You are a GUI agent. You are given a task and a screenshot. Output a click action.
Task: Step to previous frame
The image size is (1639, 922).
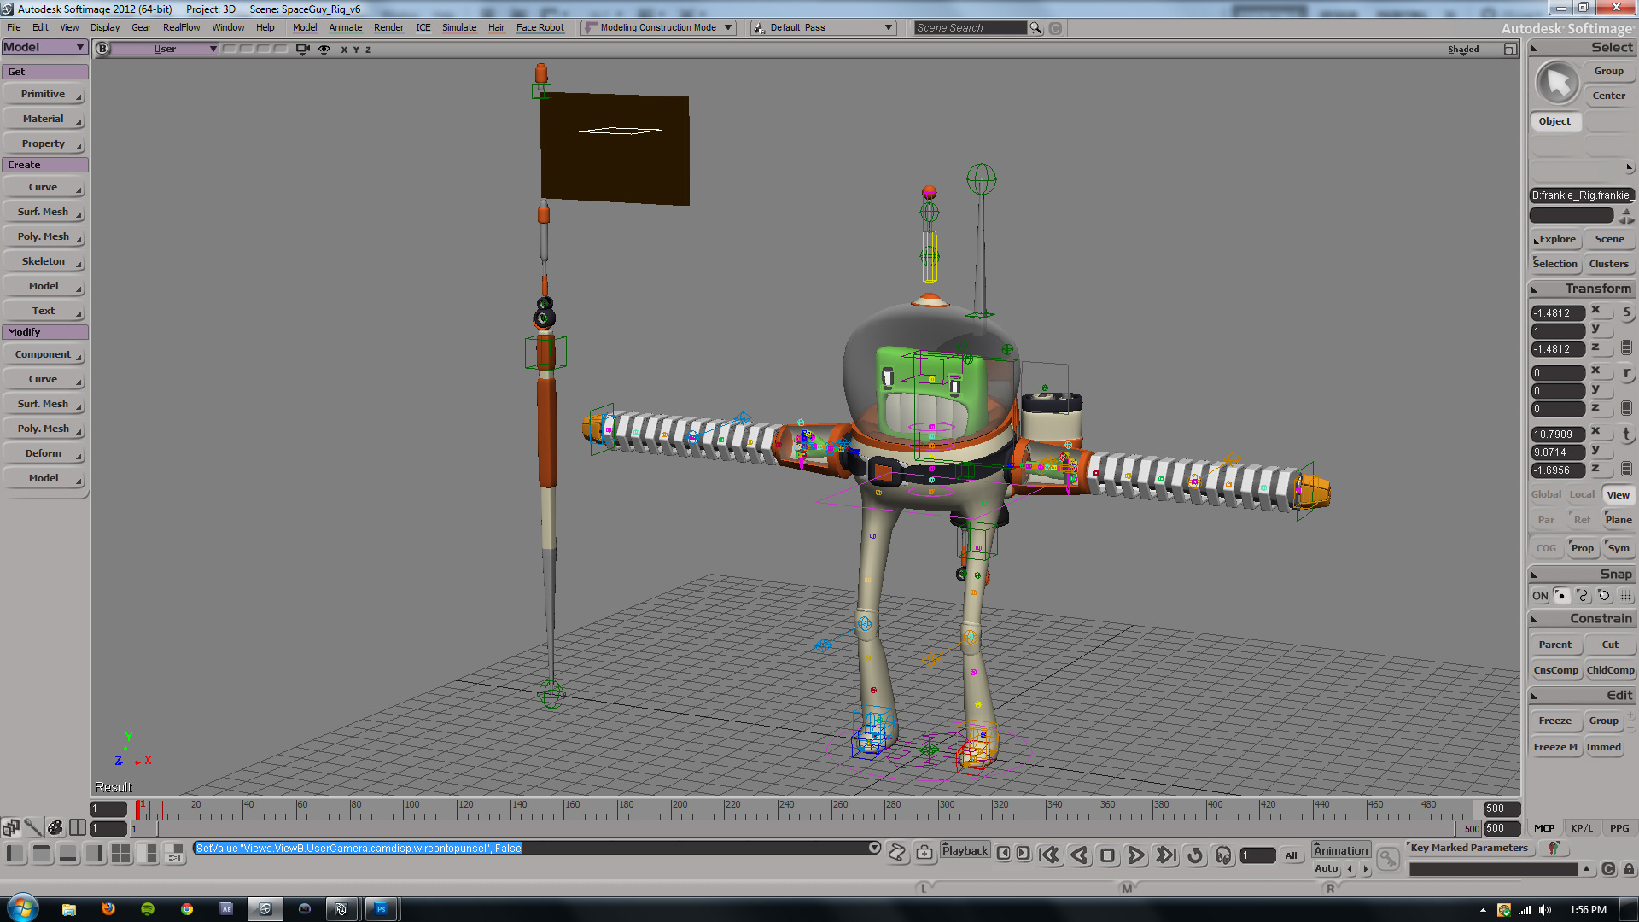[x=1004, y=853]
